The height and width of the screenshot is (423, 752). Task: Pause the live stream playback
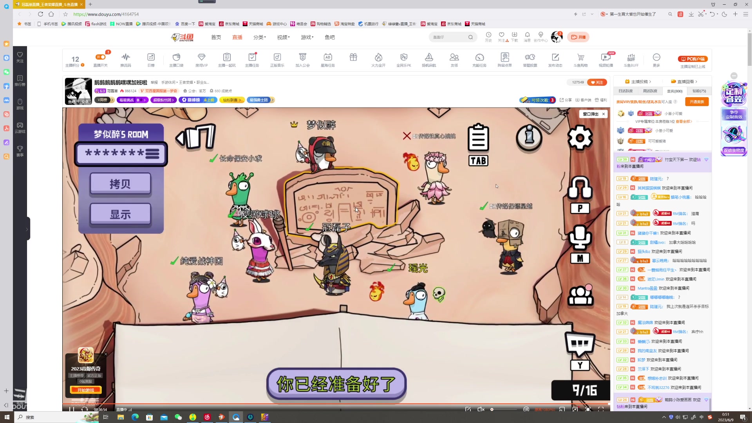pyautogui.click(x=72, y=409)
